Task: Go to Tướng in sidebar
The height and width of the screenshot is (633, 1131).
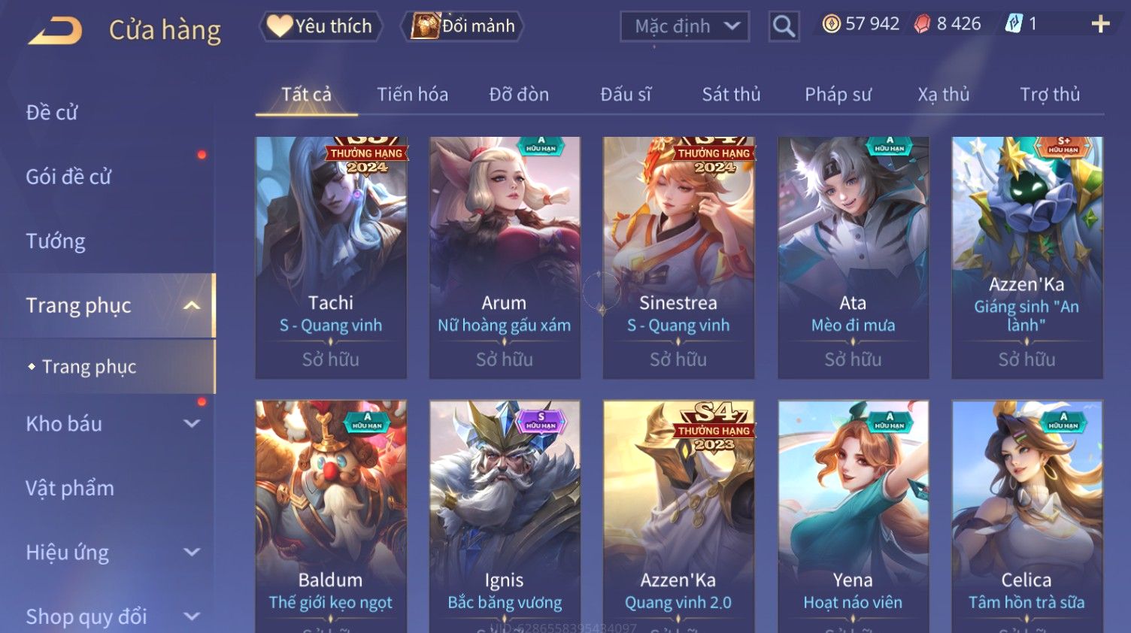Action: coord(56,241)
